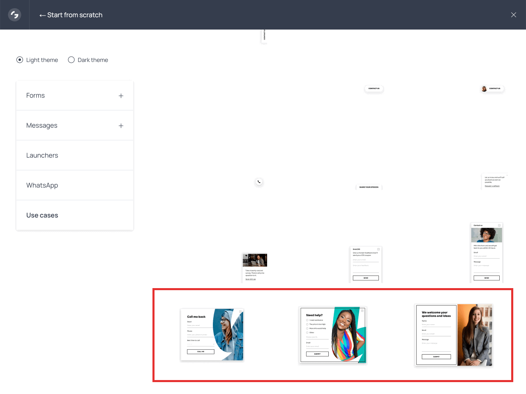Click the close icon on the callback message

pos(507,175)
